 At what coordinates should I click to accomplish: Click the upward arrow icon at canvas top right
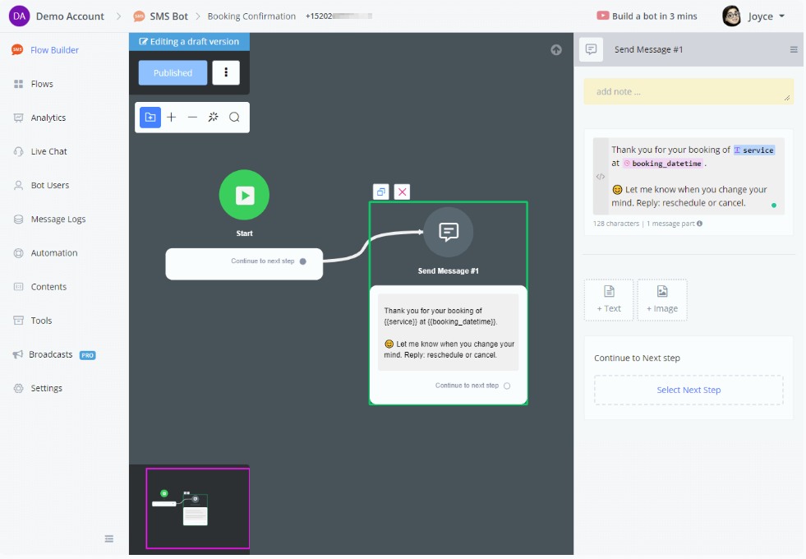(556, 50)
